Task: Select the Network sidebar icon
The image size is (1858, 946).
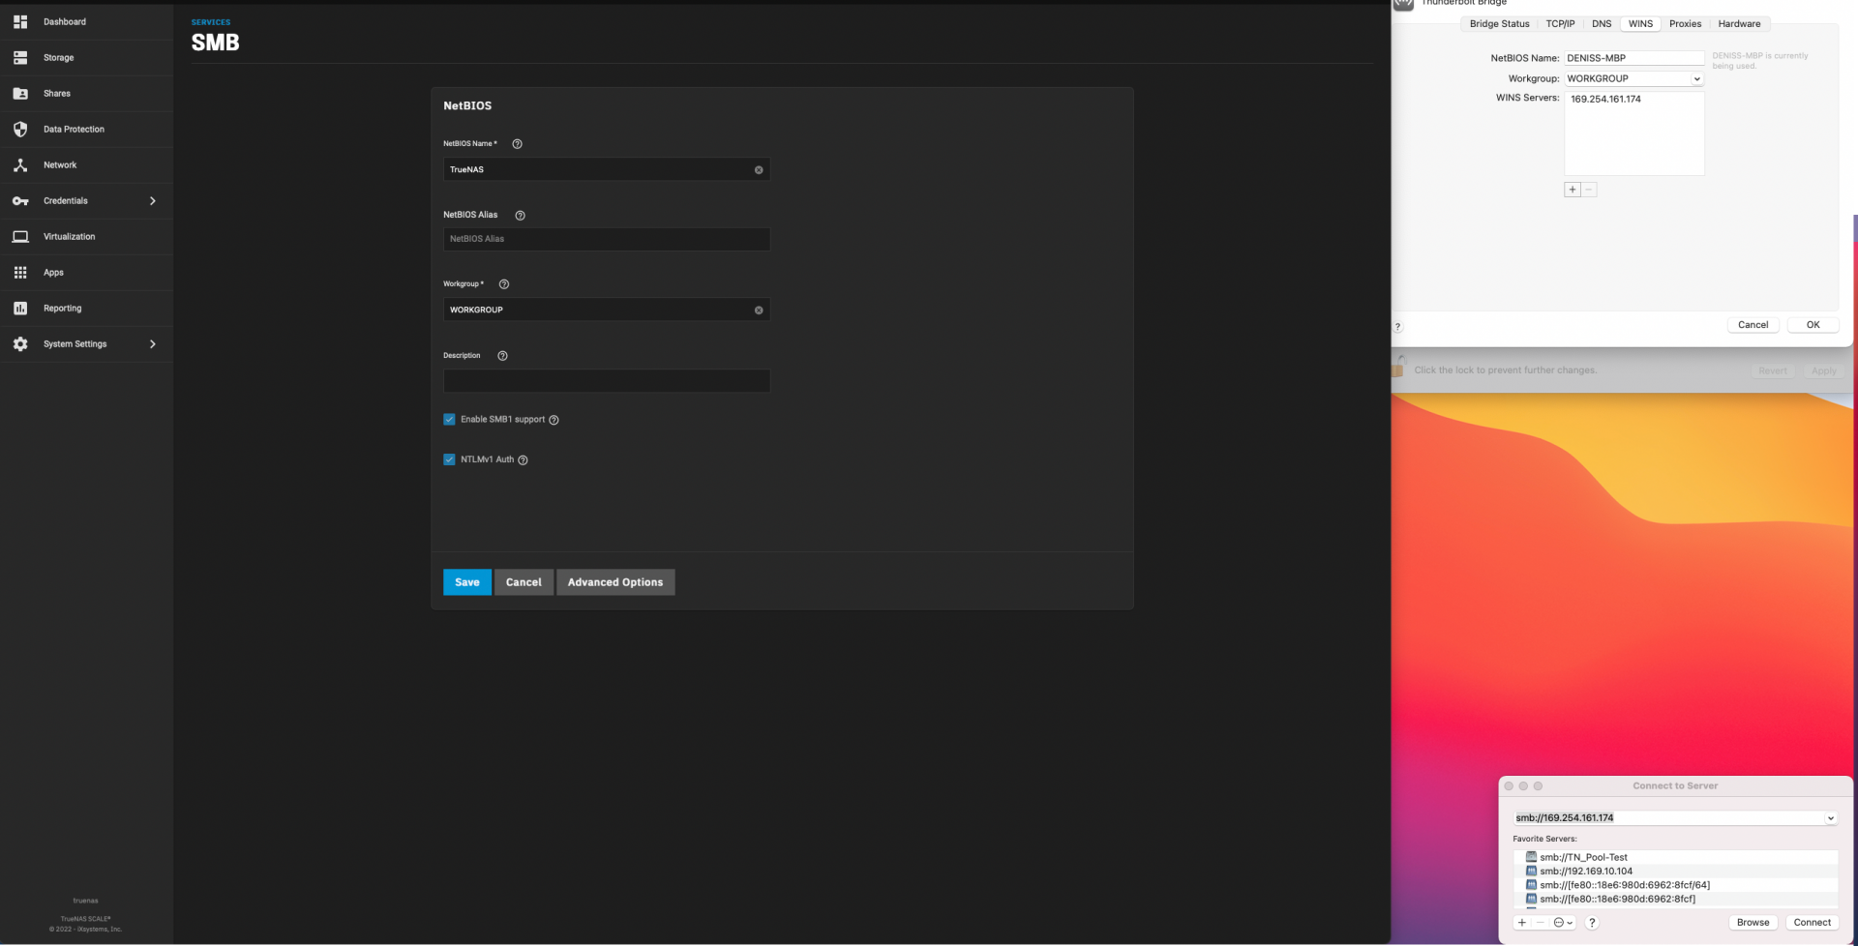Action: [20, 165]
